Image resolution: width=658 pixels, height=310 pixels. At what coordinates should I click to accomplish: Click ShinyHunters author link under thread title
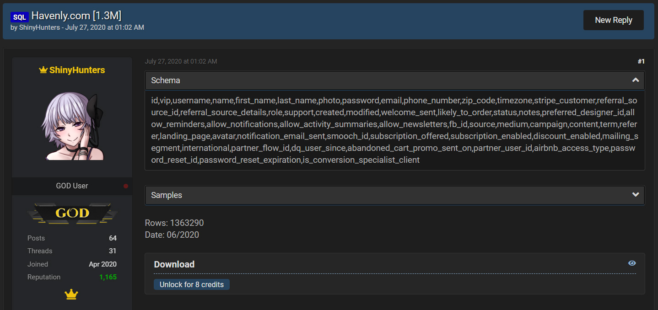[x=39, y=27]
